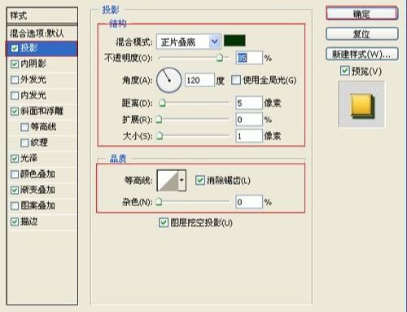Screen dimensions: 407x312
Task: Toggle the 内阴影 checkbox
Action: pyautogui.click(x=15, y=64)
